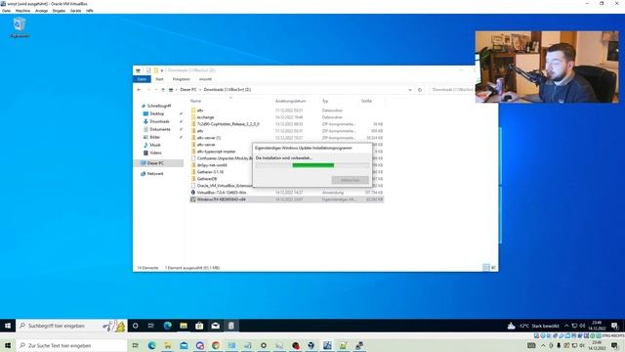Viewport: 625px width, 352px height.
Task: Open Cortana circle icon in VM taskbar
Action: point(135,326)
